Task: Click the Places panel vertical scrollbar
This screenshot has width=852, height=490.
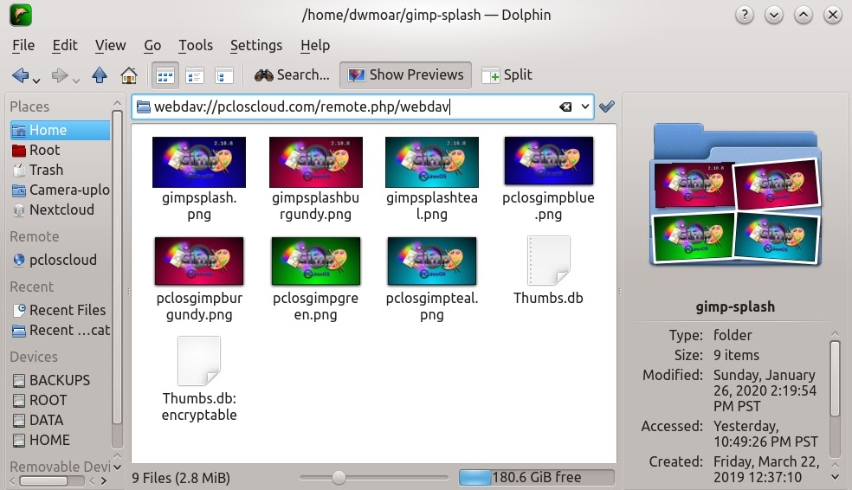Action: click(117, 266)
